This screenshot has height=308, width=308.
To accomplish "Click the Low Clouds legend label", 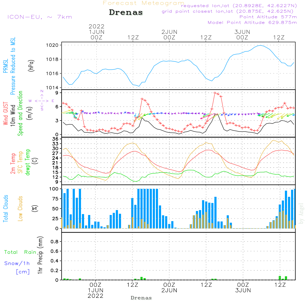I will pyautogui.click(x=20, y=209).
